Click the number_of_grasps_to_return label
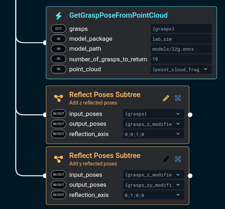Image resolution: width=225 pixels, height=209 pixels. pyautogui.click(x=108, y=60)
